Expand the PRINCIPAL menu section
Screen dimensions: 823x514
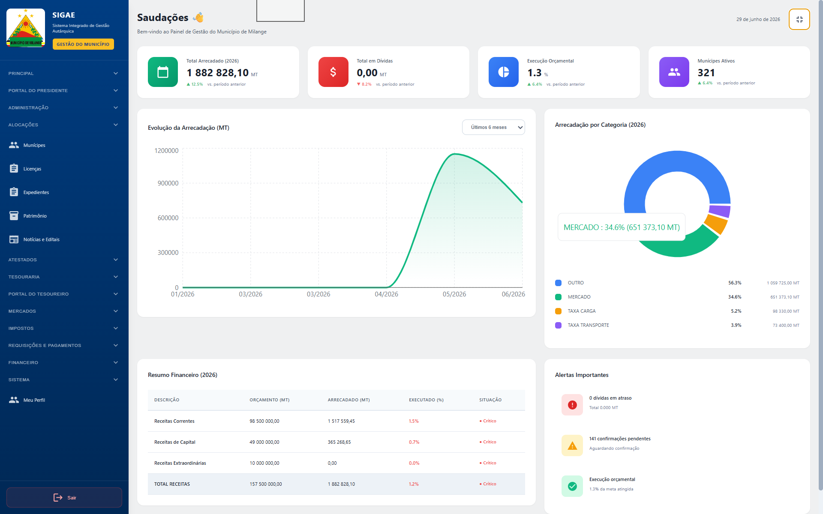[63, 73]
